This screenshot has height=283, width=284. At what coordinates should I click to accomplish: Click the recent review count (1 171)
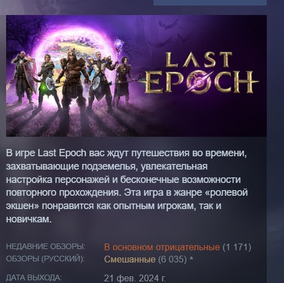(237, 247)
